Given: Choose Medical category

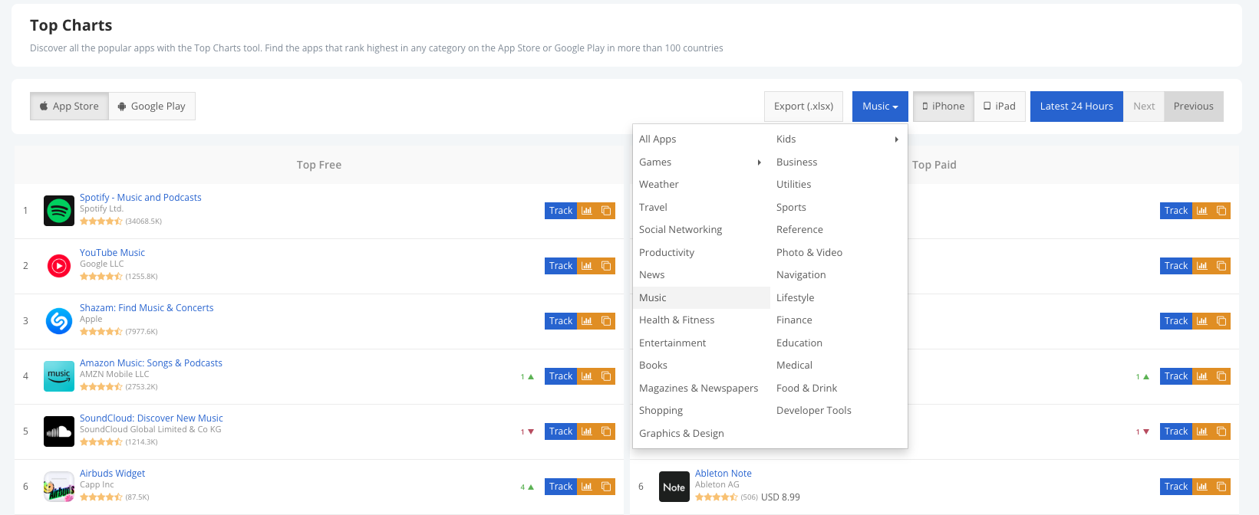Looking at the screenshot, I should 839,365.
